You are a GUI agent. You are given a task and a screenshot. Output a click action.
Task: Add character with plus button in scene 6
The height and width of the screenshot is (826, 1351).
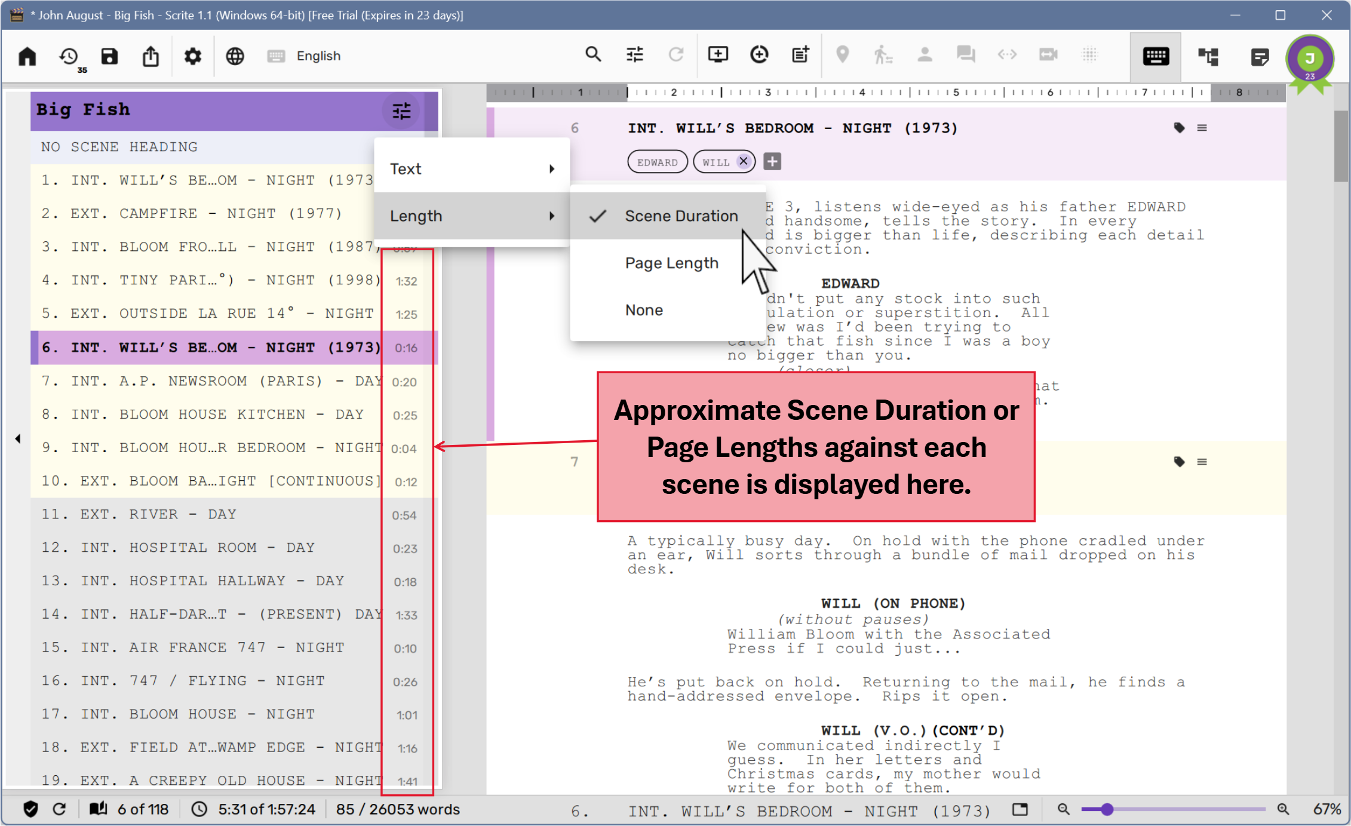pyautogui.click(x=772, y=161)
